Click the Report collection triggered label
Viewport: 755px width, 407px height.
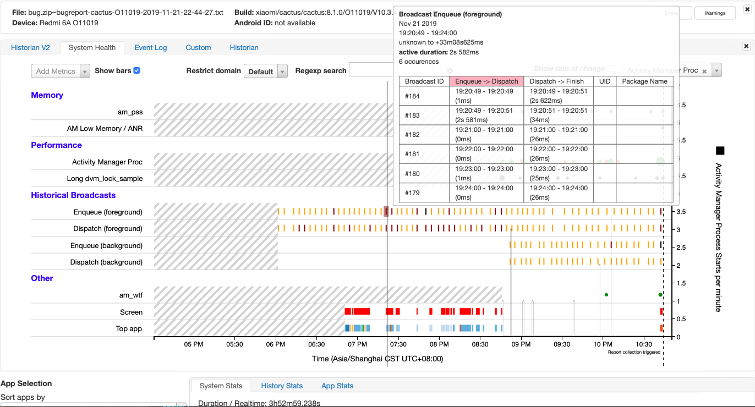[x=634, y=352]
